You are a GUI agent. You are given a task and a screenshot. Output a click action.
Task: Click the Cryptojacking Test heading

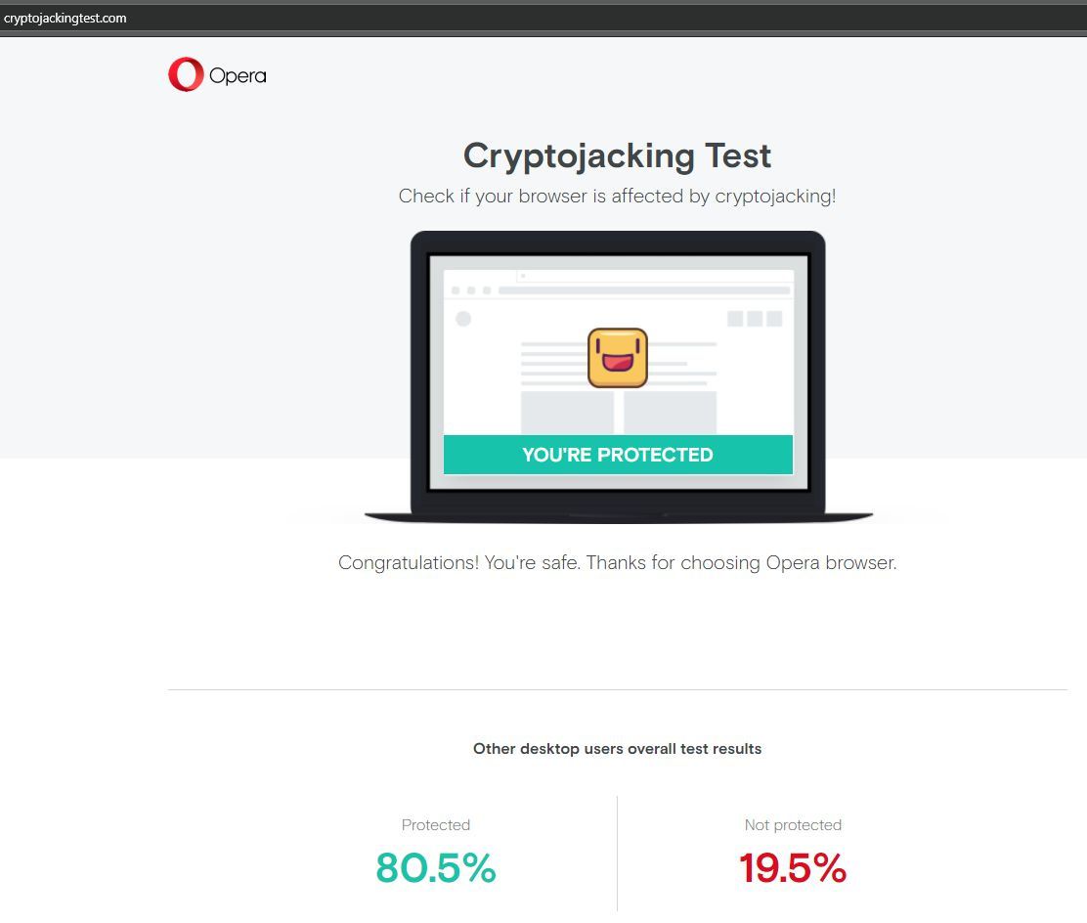617,155
